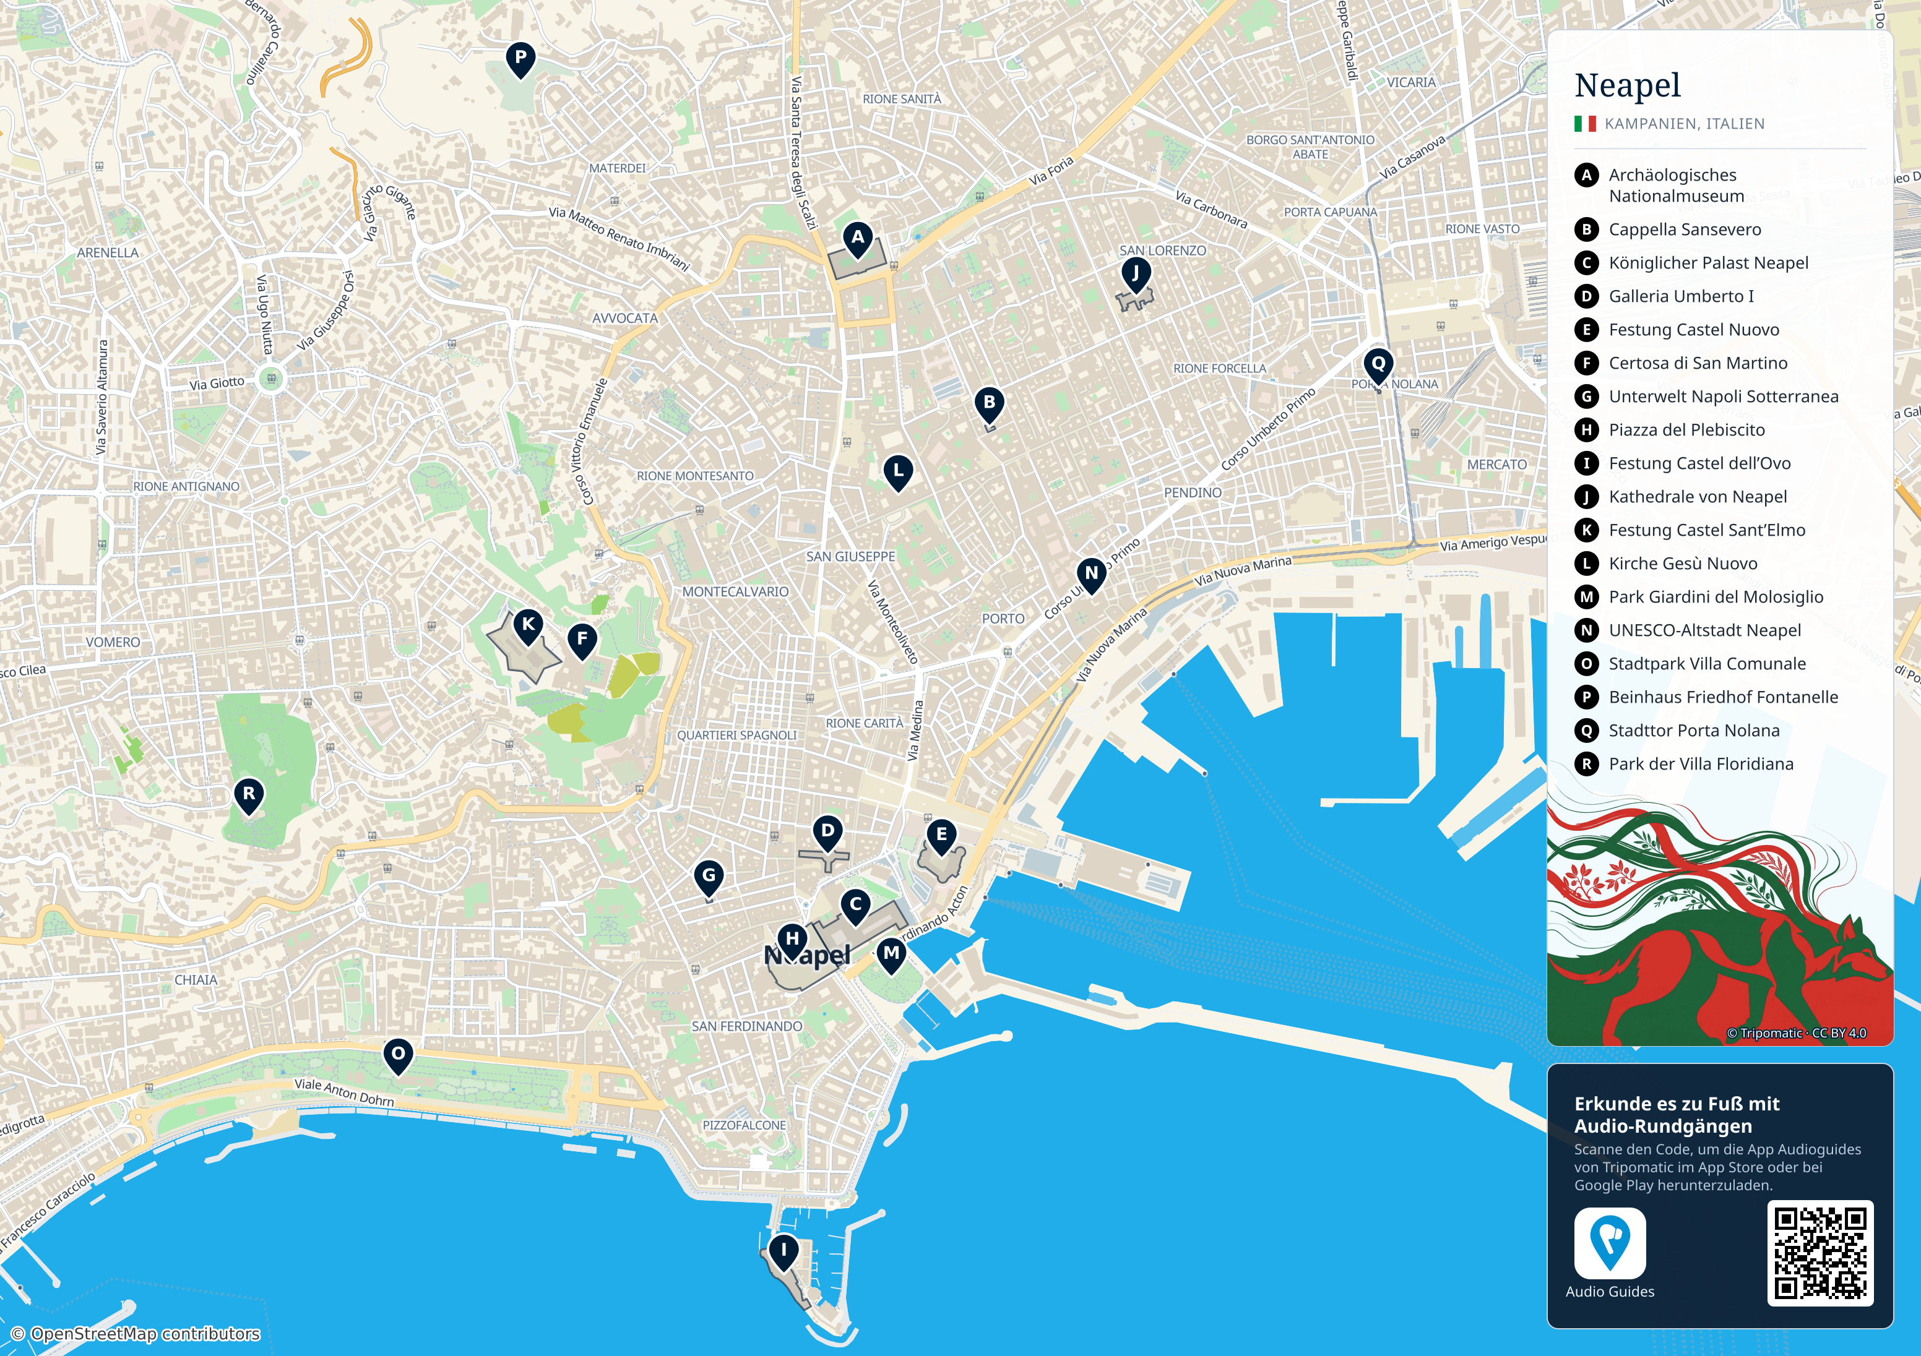Viewport: 1921px width, 1356px height.
Task: Click the RIONE SANITÀ district label
Action: [x=902, y=99]
